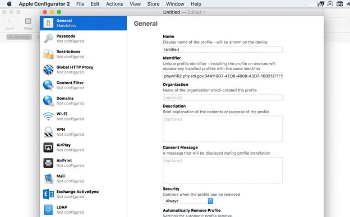350x217 pixels.
Task: Select the Restrictions padlock icon
Action: 48,54
